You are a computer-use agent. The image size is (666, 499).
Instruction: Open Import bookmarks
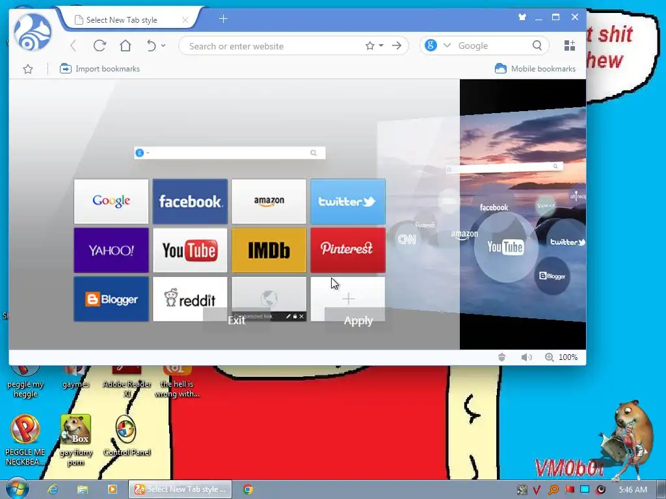100,69
